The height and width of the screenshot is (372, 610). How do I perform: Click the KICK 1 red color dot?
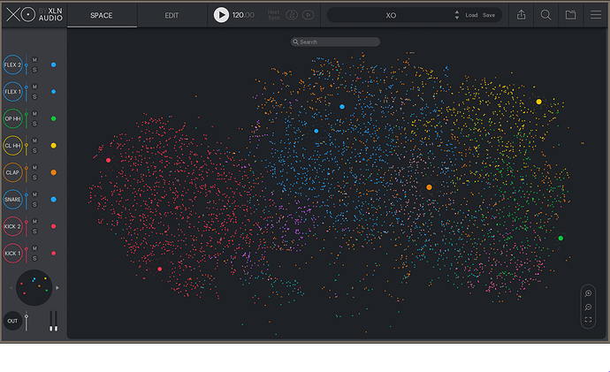(53, 254)
